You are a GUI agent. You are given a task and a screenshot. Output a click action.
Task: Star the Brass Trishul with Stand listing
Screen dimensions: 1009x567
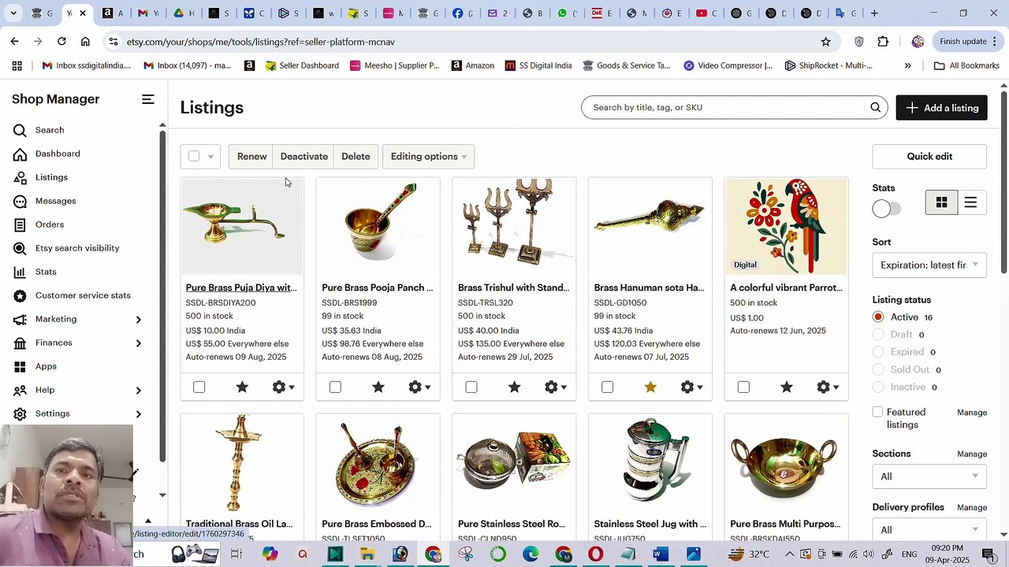click(515, 387)
